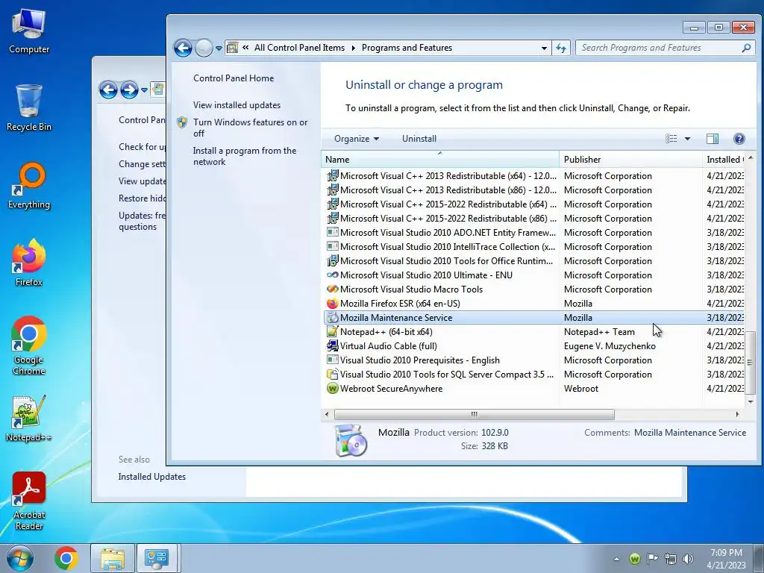Select Visual C++ 2015-2022 Redistributable (x86) entry
The image size is (764, 573).
pos(533,219)
